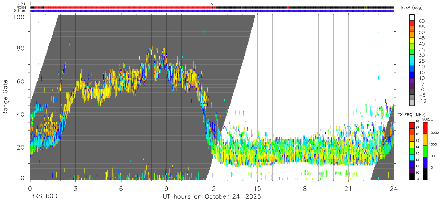Select the red 10000 noise level swatch
The width and height of the screenshot is (443, 204).
pos(425,128)
